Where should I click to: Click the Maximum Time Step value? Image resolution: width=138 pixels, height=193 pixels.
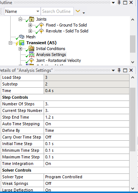point(87,157)
